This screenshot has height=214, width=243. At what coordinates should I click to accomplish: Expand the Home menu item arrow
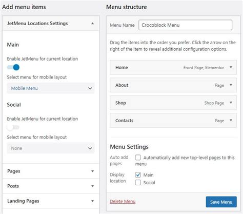point(231,67)
